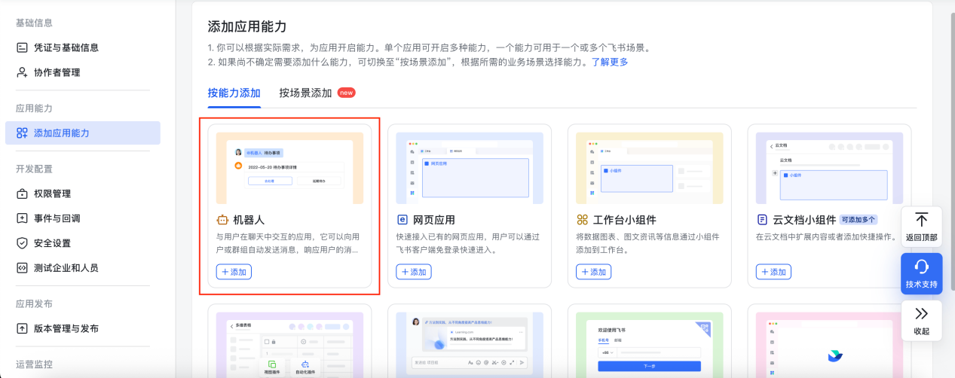
Task: Click the 云文档小组件 card title
Action: [x=804, y=221]
